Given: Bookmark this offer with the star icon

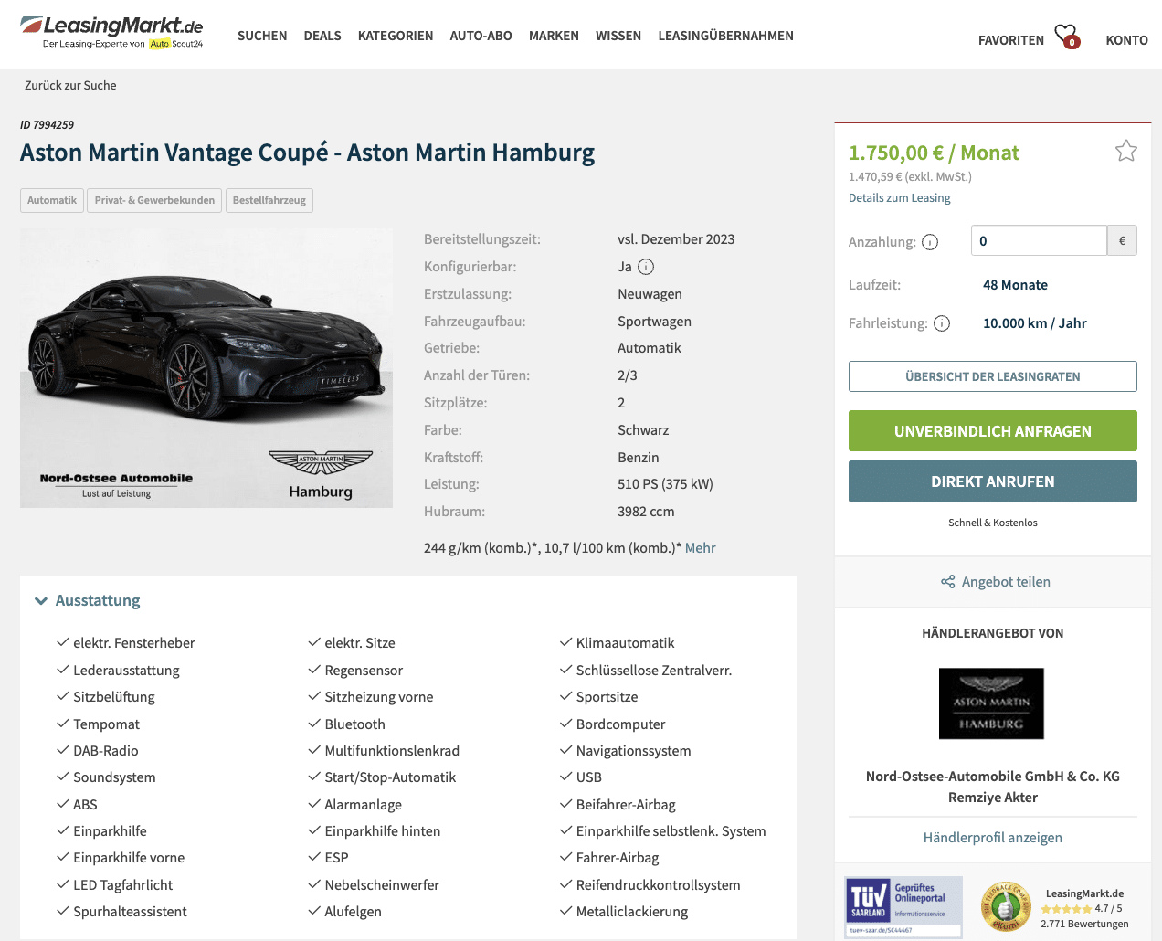Looking at the screenshot, I should tap(1125, 151).
